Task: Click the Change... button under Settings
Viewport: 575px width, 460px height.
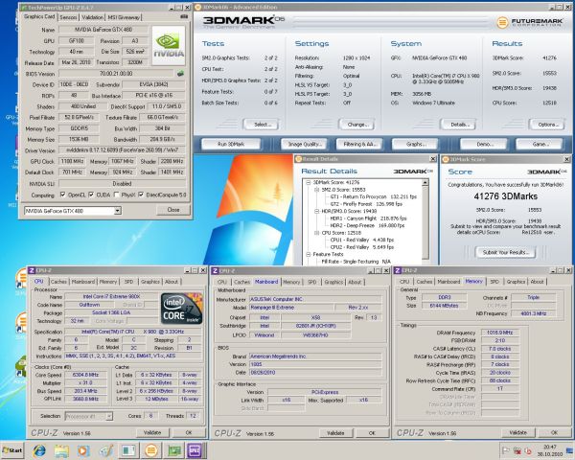Action: coord(357,125)
